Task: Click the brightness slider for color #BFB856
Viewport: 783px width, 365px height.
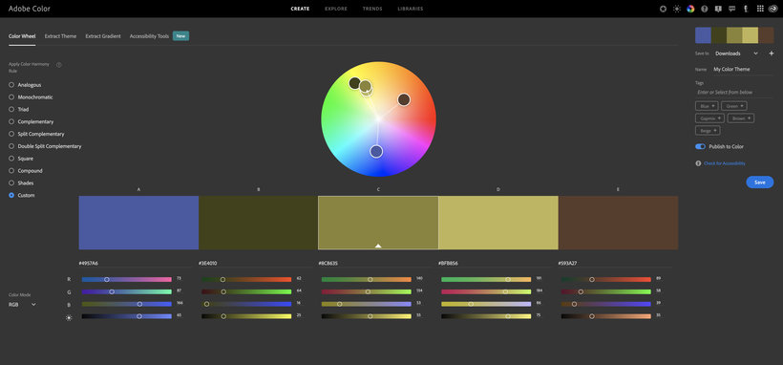Action: tap(486, 316)
